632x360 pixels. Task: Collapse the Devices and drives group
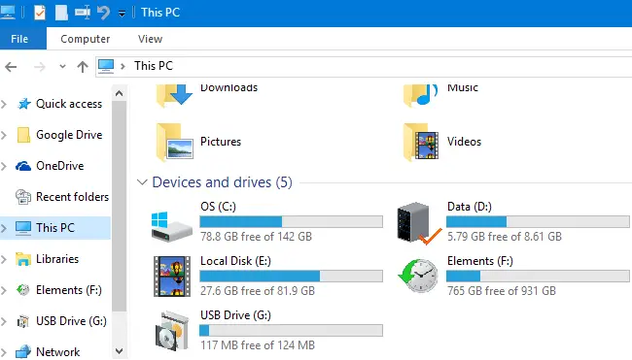pyautogui.click(x=142, y=182)
